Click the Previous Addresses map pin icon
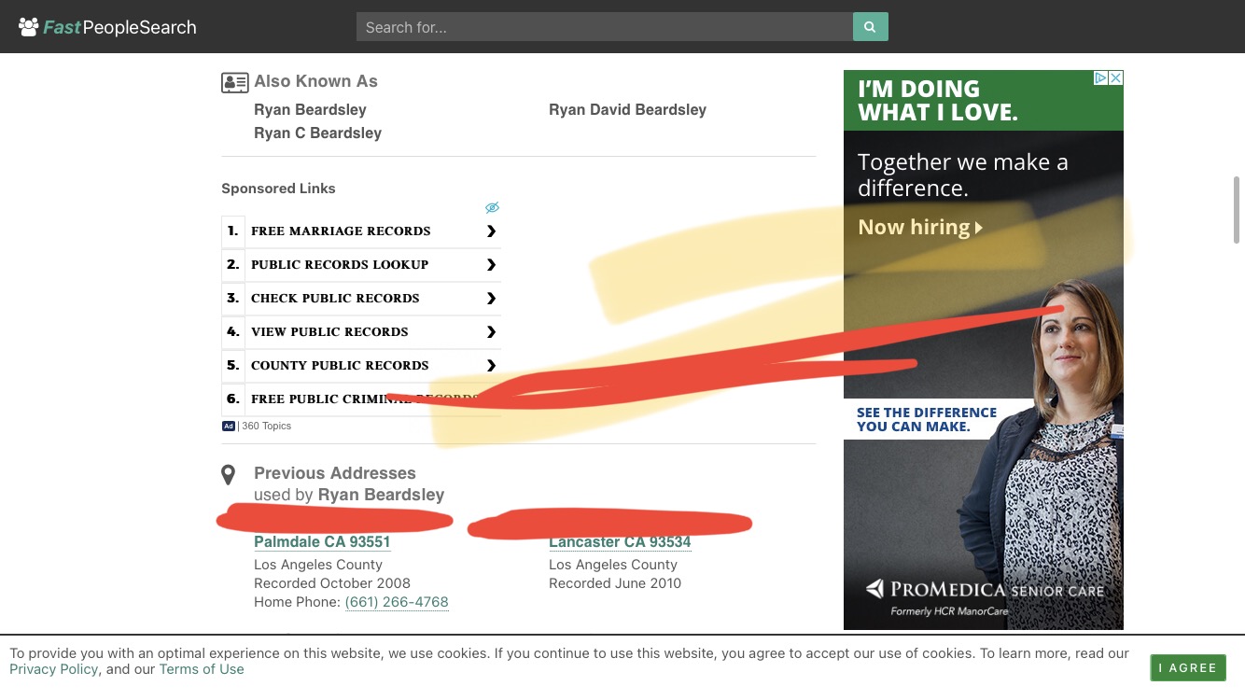Screen dimensions: 1245x700 [x=228, y=475]
